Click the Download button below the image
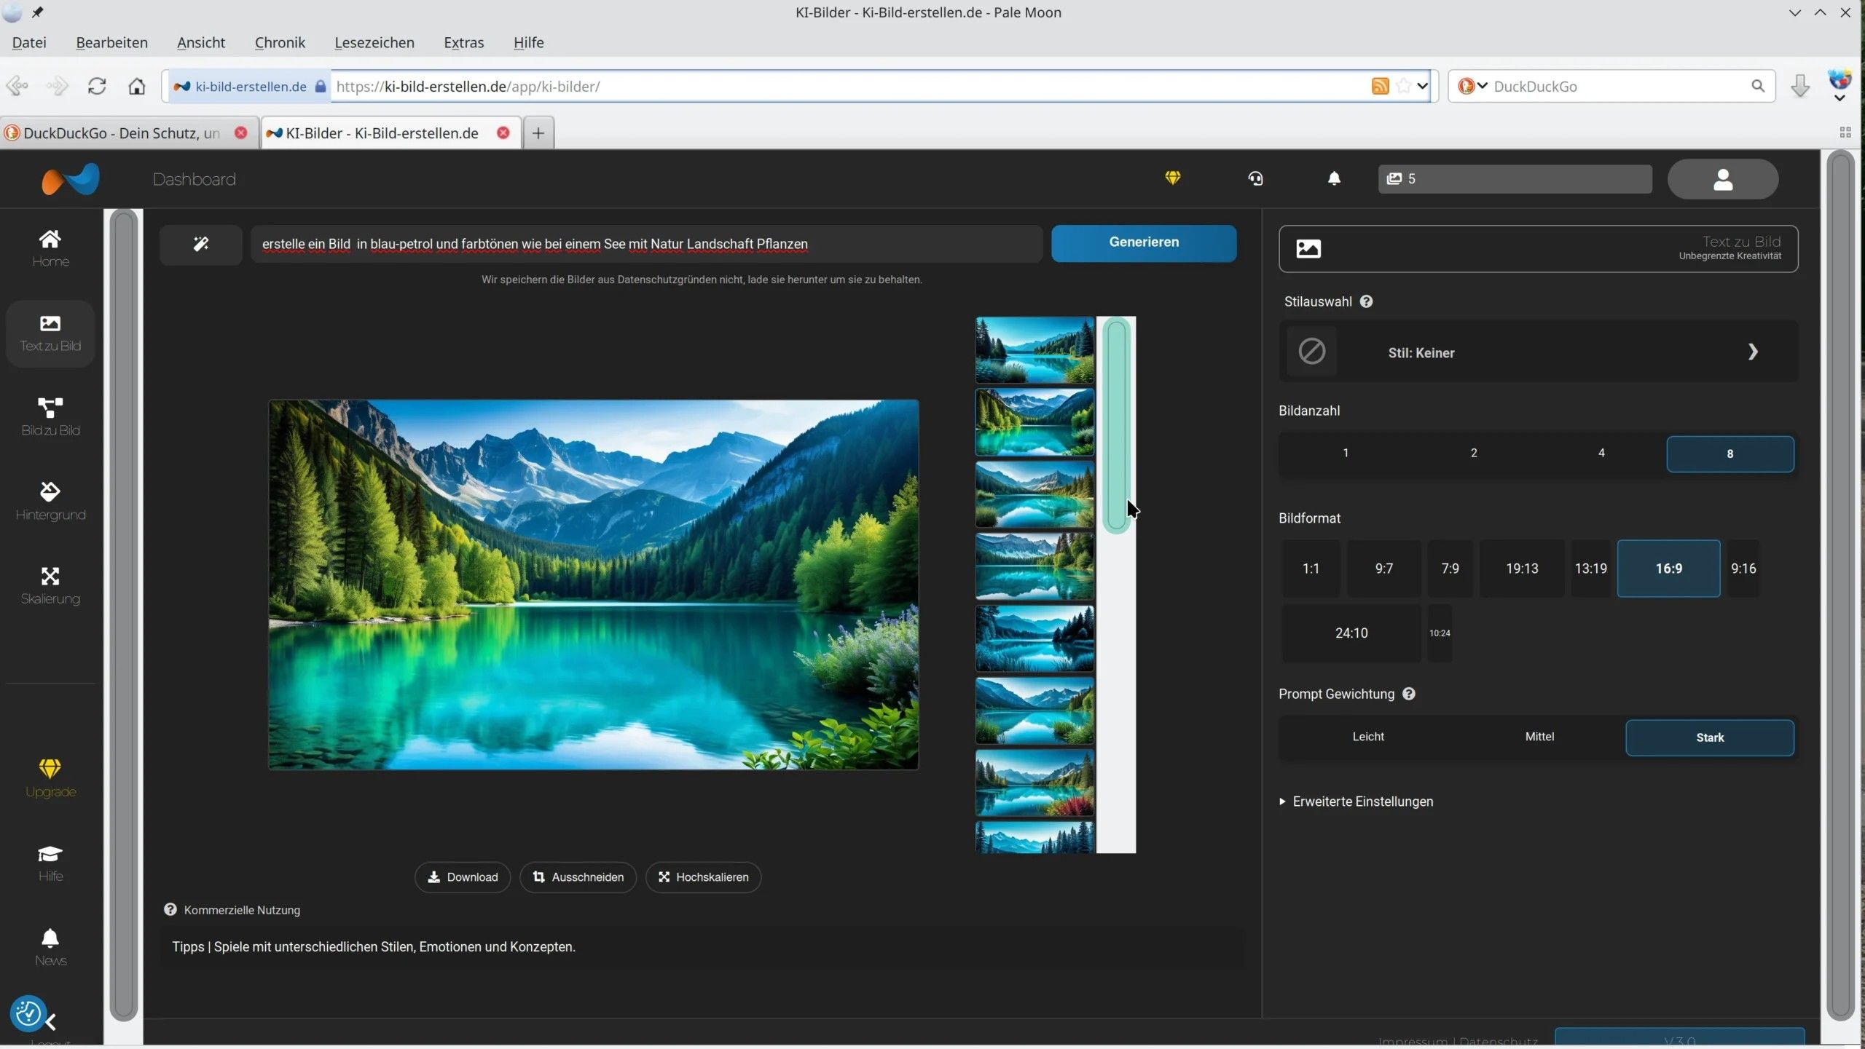The width and height of the screenshot is (1865, 1049). pos(463,877)
